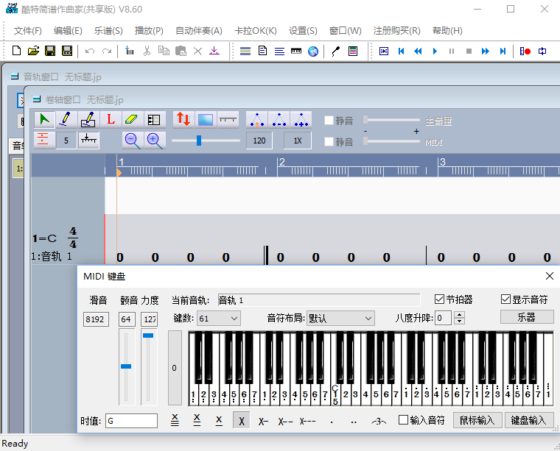Click the 键盘输入 button
The height and width of the screenshot is (451, 560).
pyautogui.click(x=528, y=420)
